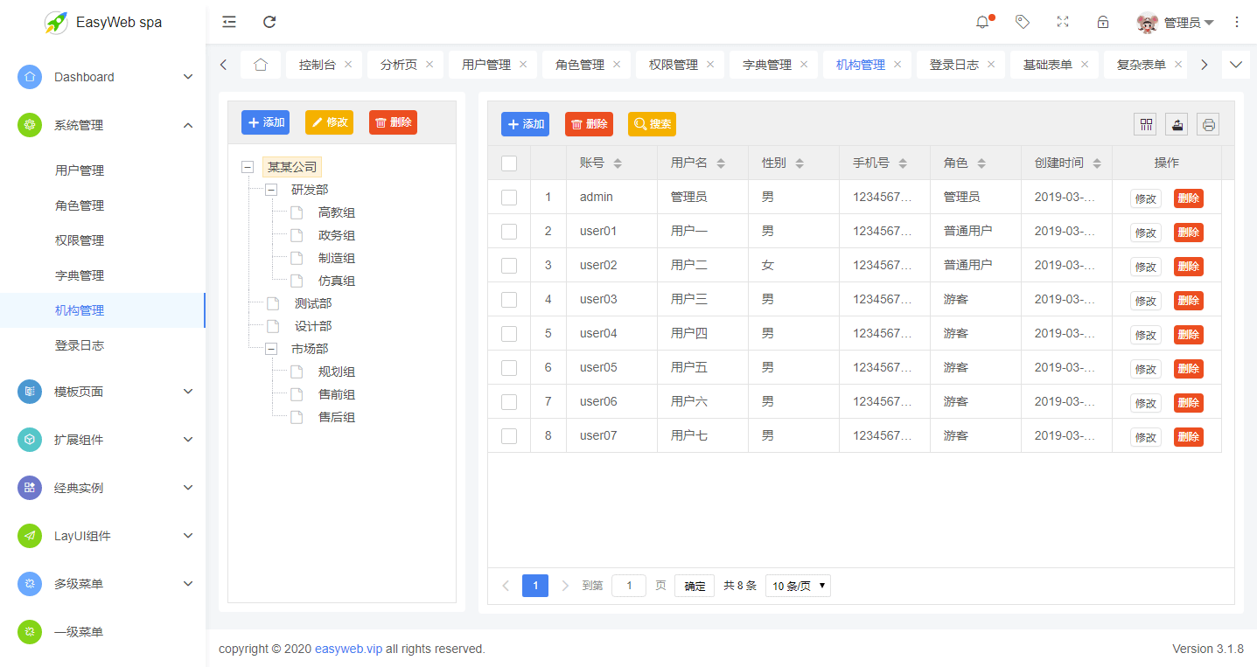Click the page refresh icon
Image resolution: width=1257 pixels, height=667 pixels.
coord(269,22)
